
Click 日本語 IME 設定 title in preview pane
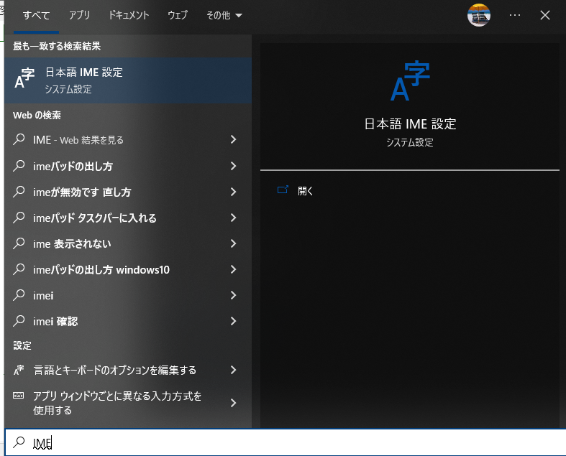tap(410, 124)
